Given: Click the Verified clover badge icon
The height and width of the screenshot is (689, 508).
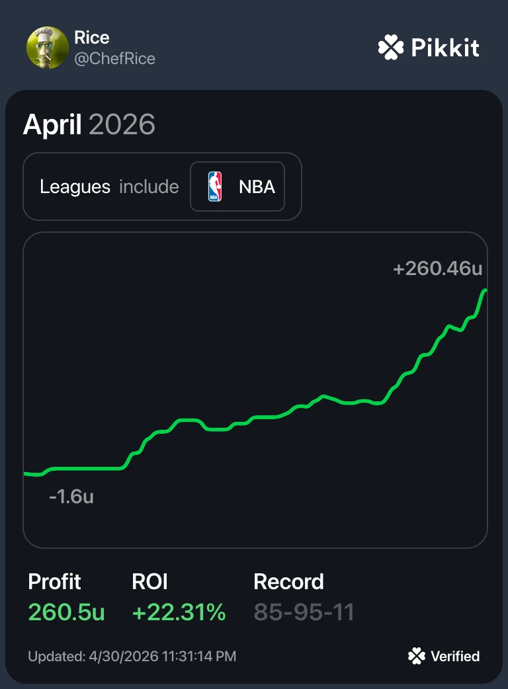Looking at the screenshot, I should 416,656.
